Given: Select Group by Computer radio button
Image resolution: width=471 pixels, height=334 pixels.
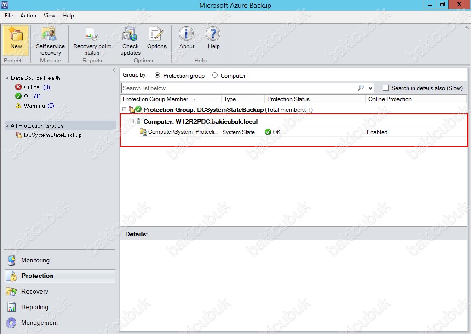Looking at the screenshot, I should pyautogui.click(x=214, y=75).
